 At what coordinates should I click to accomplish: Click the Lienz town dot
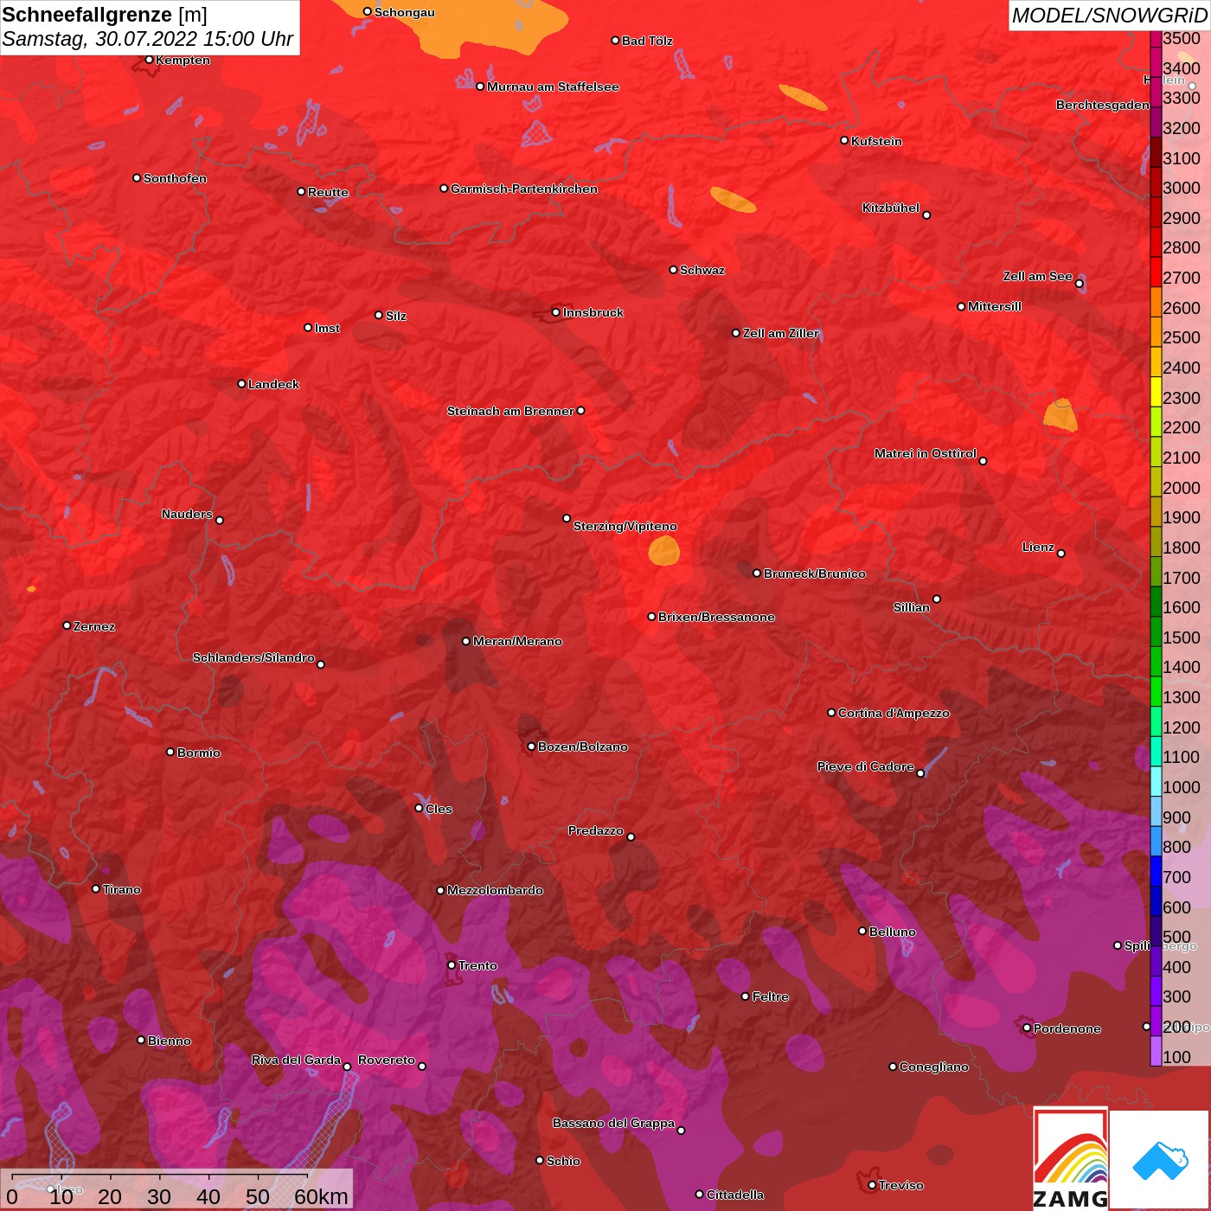[1061, 554]
